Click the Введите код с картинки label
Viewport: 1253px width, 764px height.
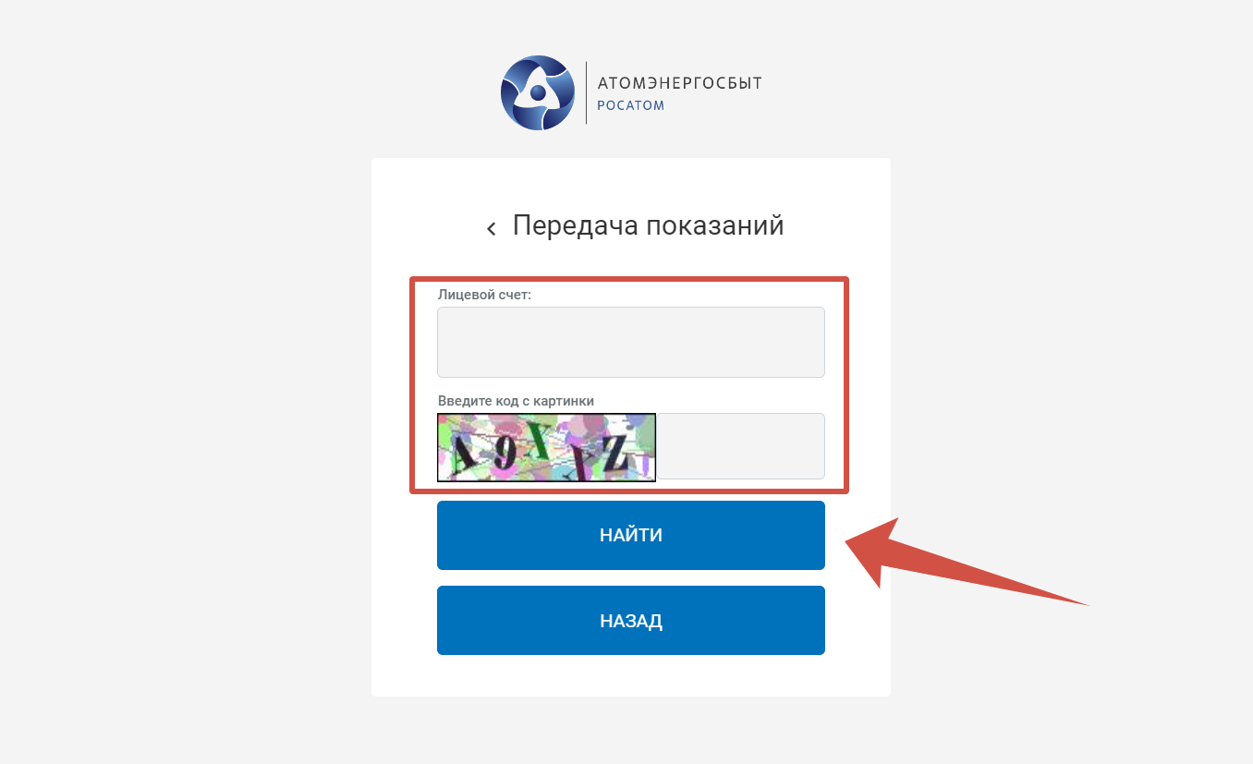pos(516,401)
